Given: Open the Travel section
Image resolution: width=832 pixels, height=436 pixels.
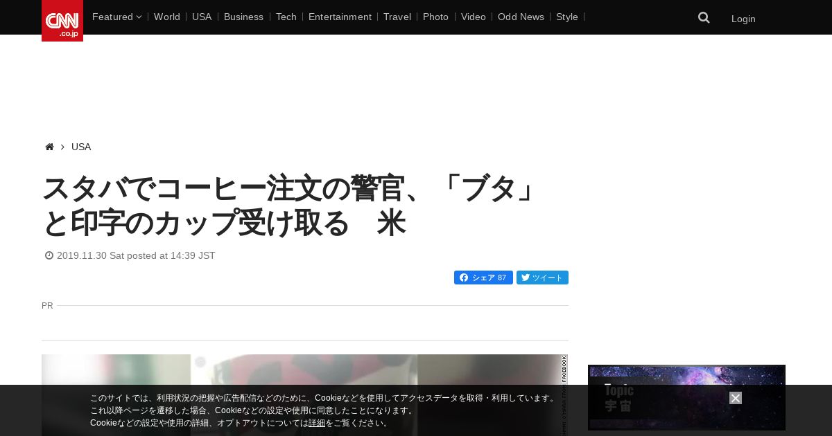Looking at the screenshot, I should 397,17.
